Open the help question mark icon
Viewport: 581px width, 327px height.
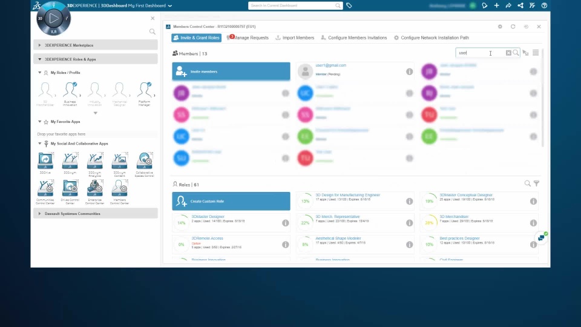pyautogui.click(x=544, y=5)
